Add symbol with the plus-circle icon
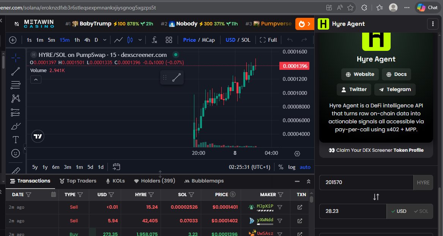This screenshot has height=236, width=443. click(x=13, y=40)
